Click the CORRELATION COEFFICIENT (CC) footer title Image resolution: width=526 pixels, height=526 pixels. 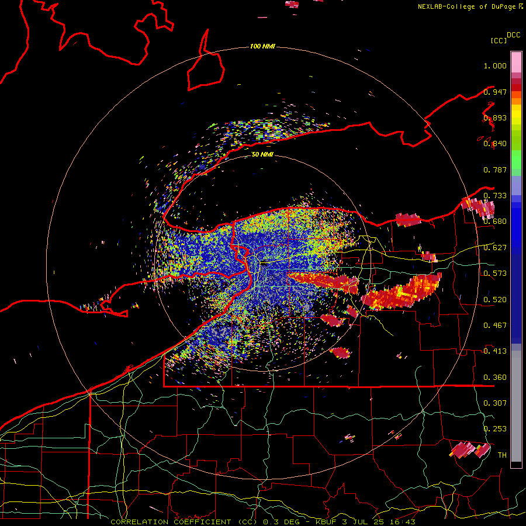pyautogui.click(x=184, y=522)
